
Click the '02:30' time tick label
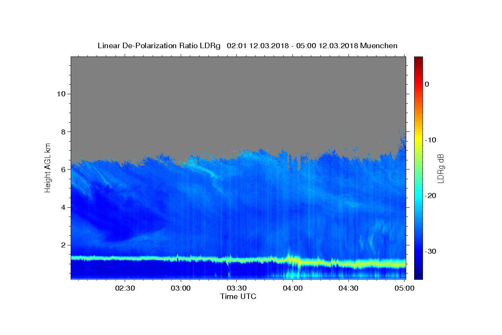pyautogui.click(x=125, y=288)
